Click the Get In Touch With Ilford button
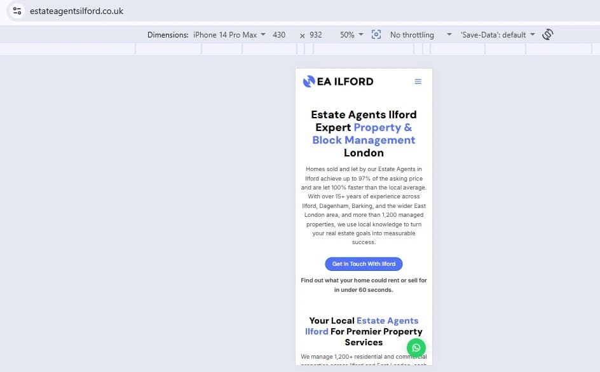Screen dimensions: 600x372 [364, 264]
